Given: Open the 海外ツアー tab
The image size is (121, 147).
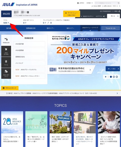Looking at the screenshot, I should coord(70,28).
